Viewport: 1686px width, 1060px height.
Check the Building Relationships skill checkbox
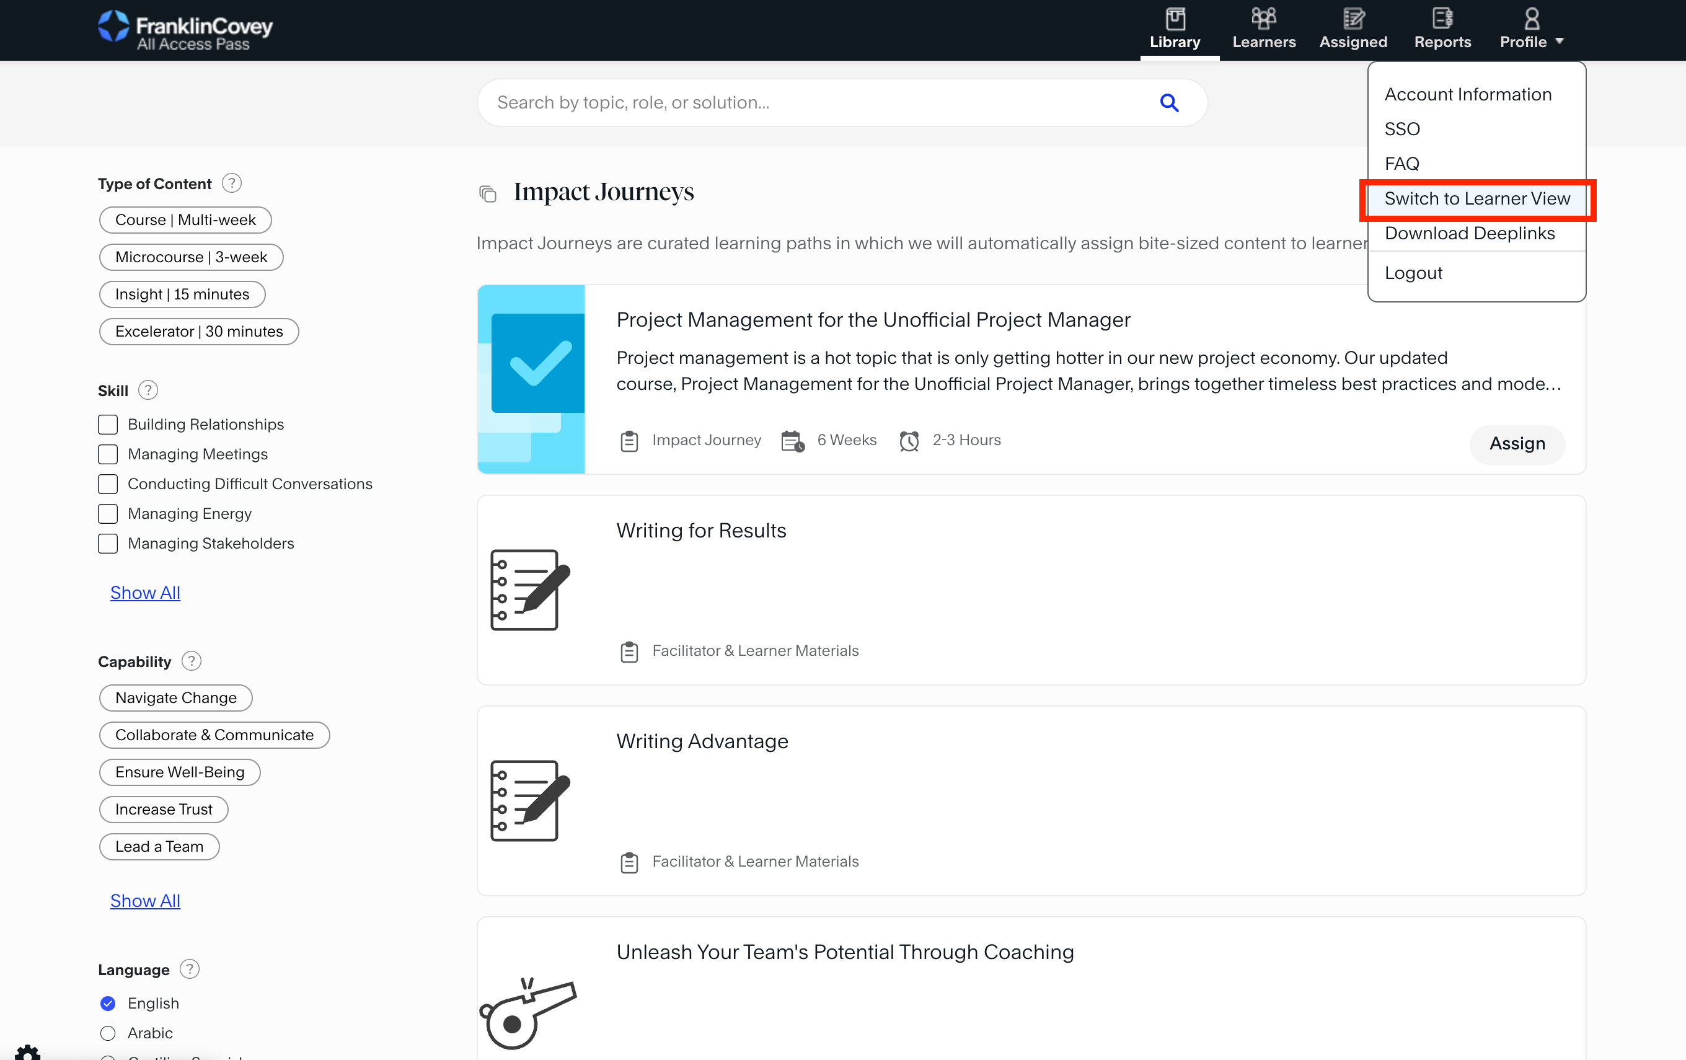click(108, 424)
